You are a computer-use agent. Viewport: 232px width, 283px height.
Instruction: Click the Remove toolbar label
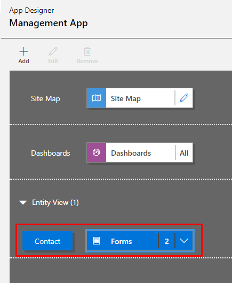coord(87,61)
